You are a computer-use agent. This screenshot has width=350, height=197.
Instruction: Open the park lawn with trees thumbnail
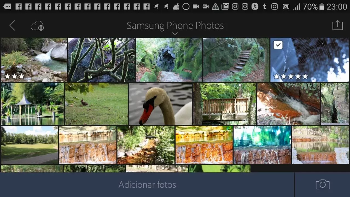click(30, 145)
